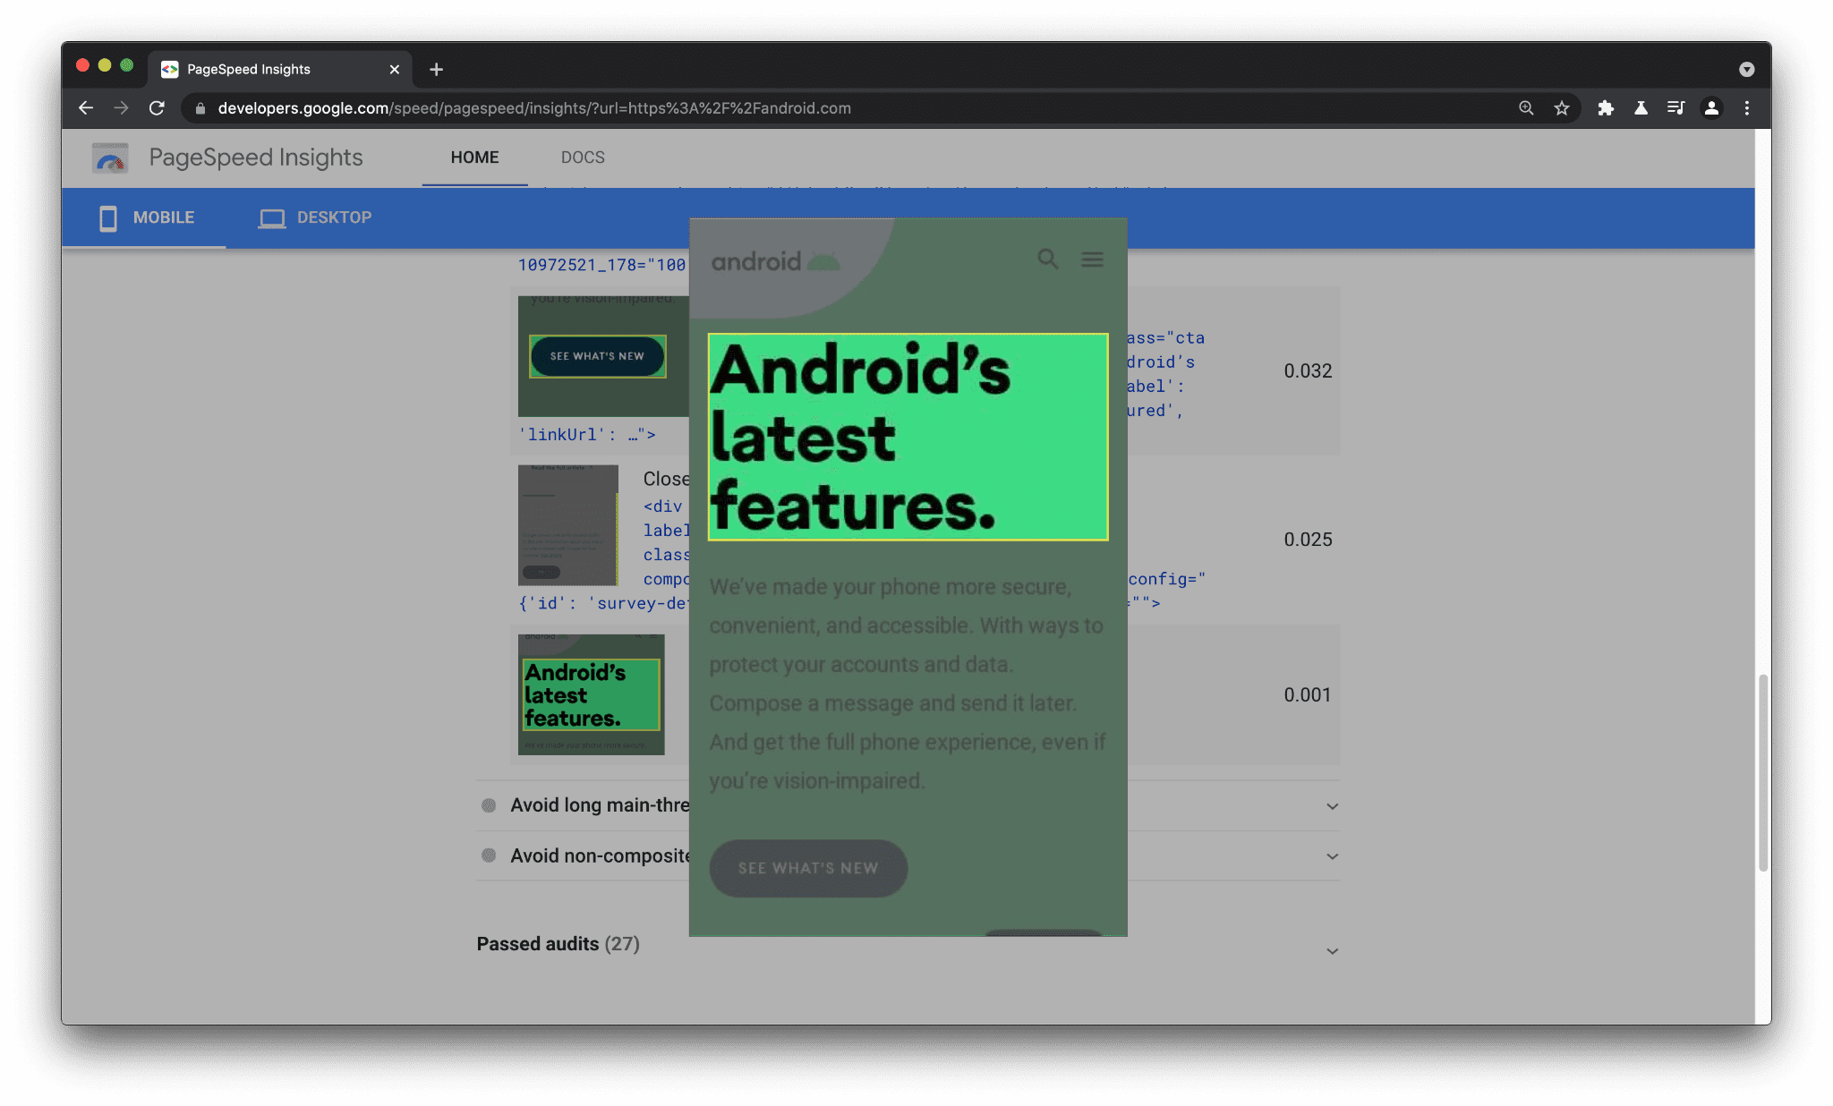Click the Android website search icon
This screenshot has height=1106, width=1833.
click(x=1046, y=257)
